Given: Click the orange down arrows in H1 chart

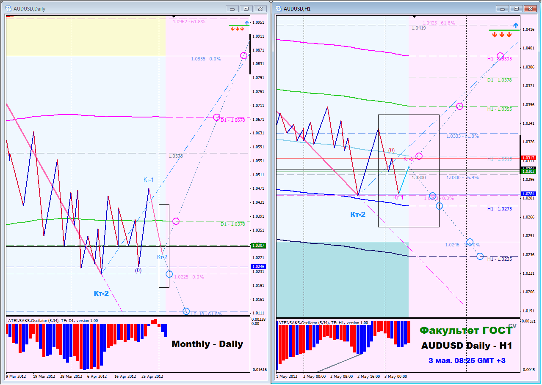Looking at the screenshot, I should [x=502, y=35].
